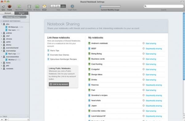Screen dimensions: 185x121
Task: Switch to the Shared tab
Action: pos(22,13)
